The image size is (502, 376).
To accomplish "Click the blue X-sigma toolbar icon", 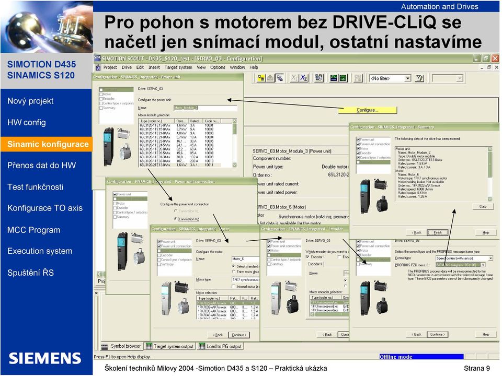I will (x=303, y=78).
